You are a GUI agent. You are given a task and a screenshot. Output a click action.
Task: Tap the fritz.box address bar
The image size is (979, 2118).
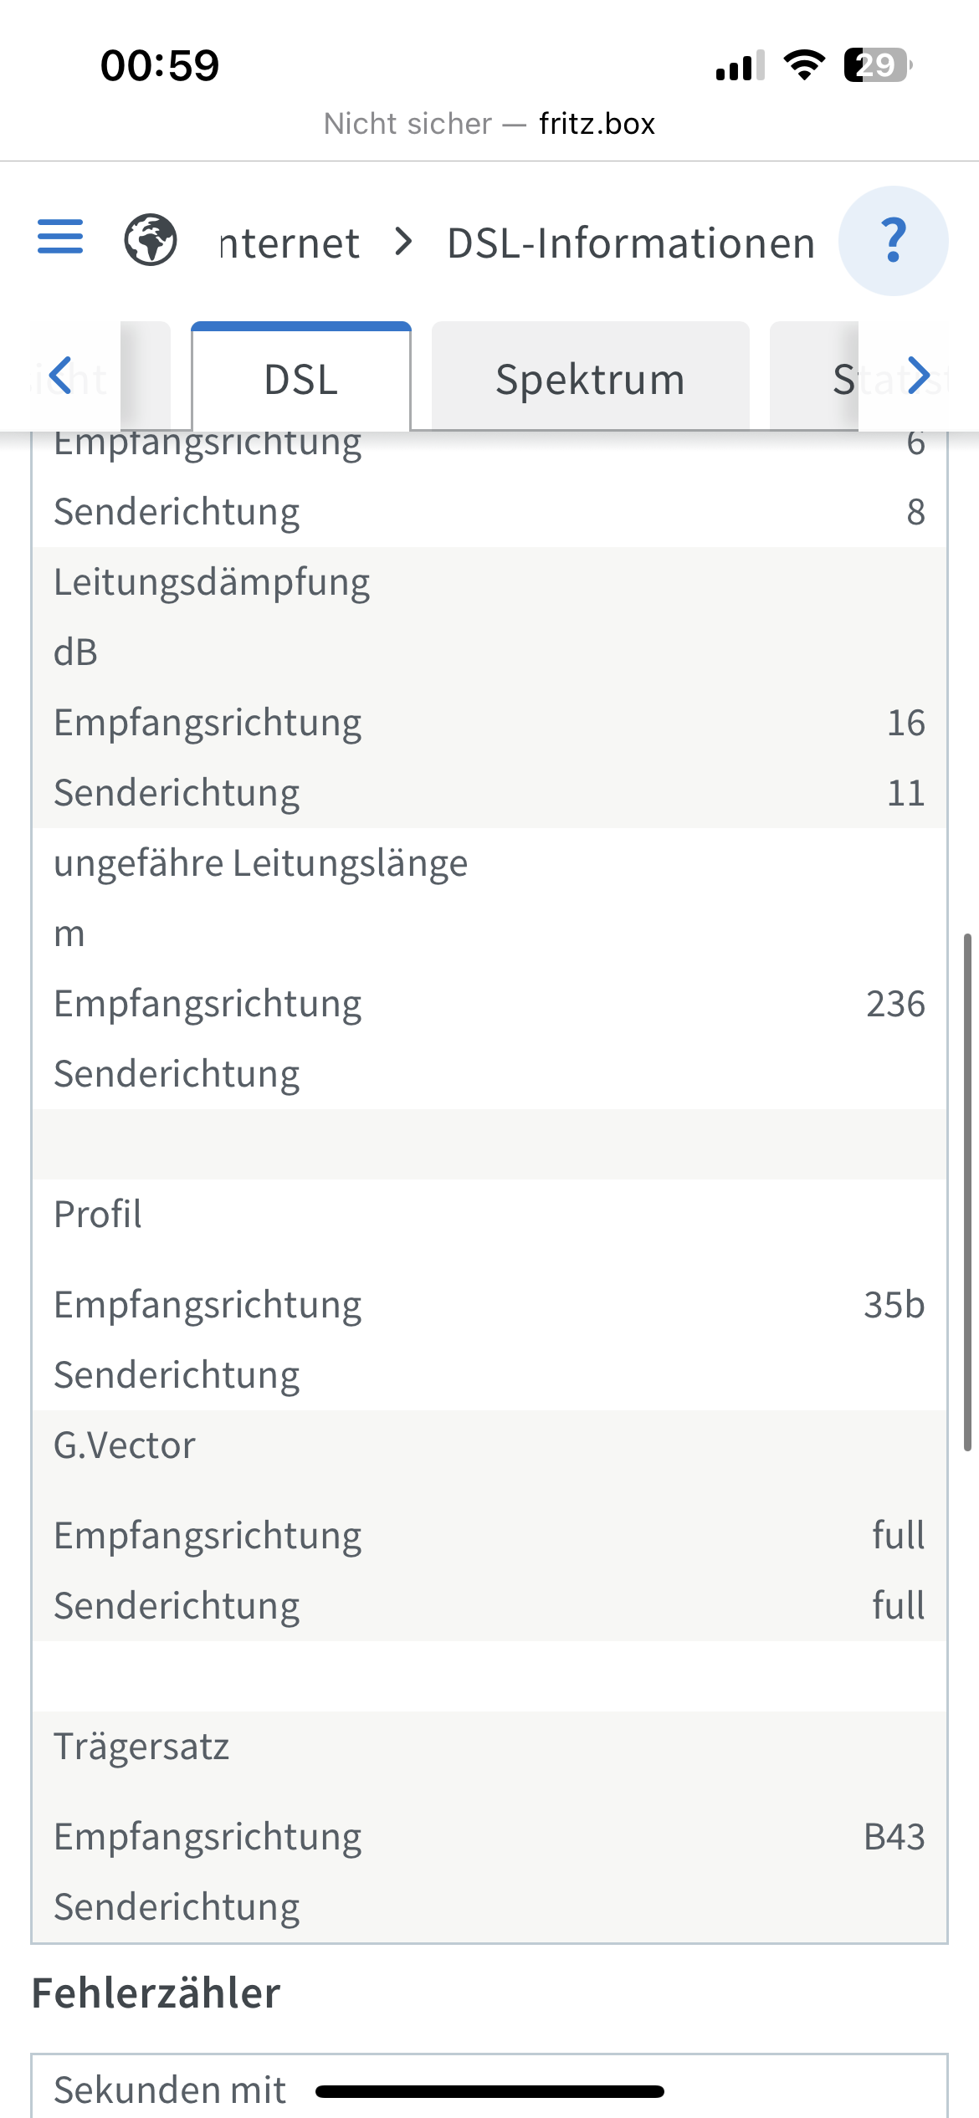point(489,124)
